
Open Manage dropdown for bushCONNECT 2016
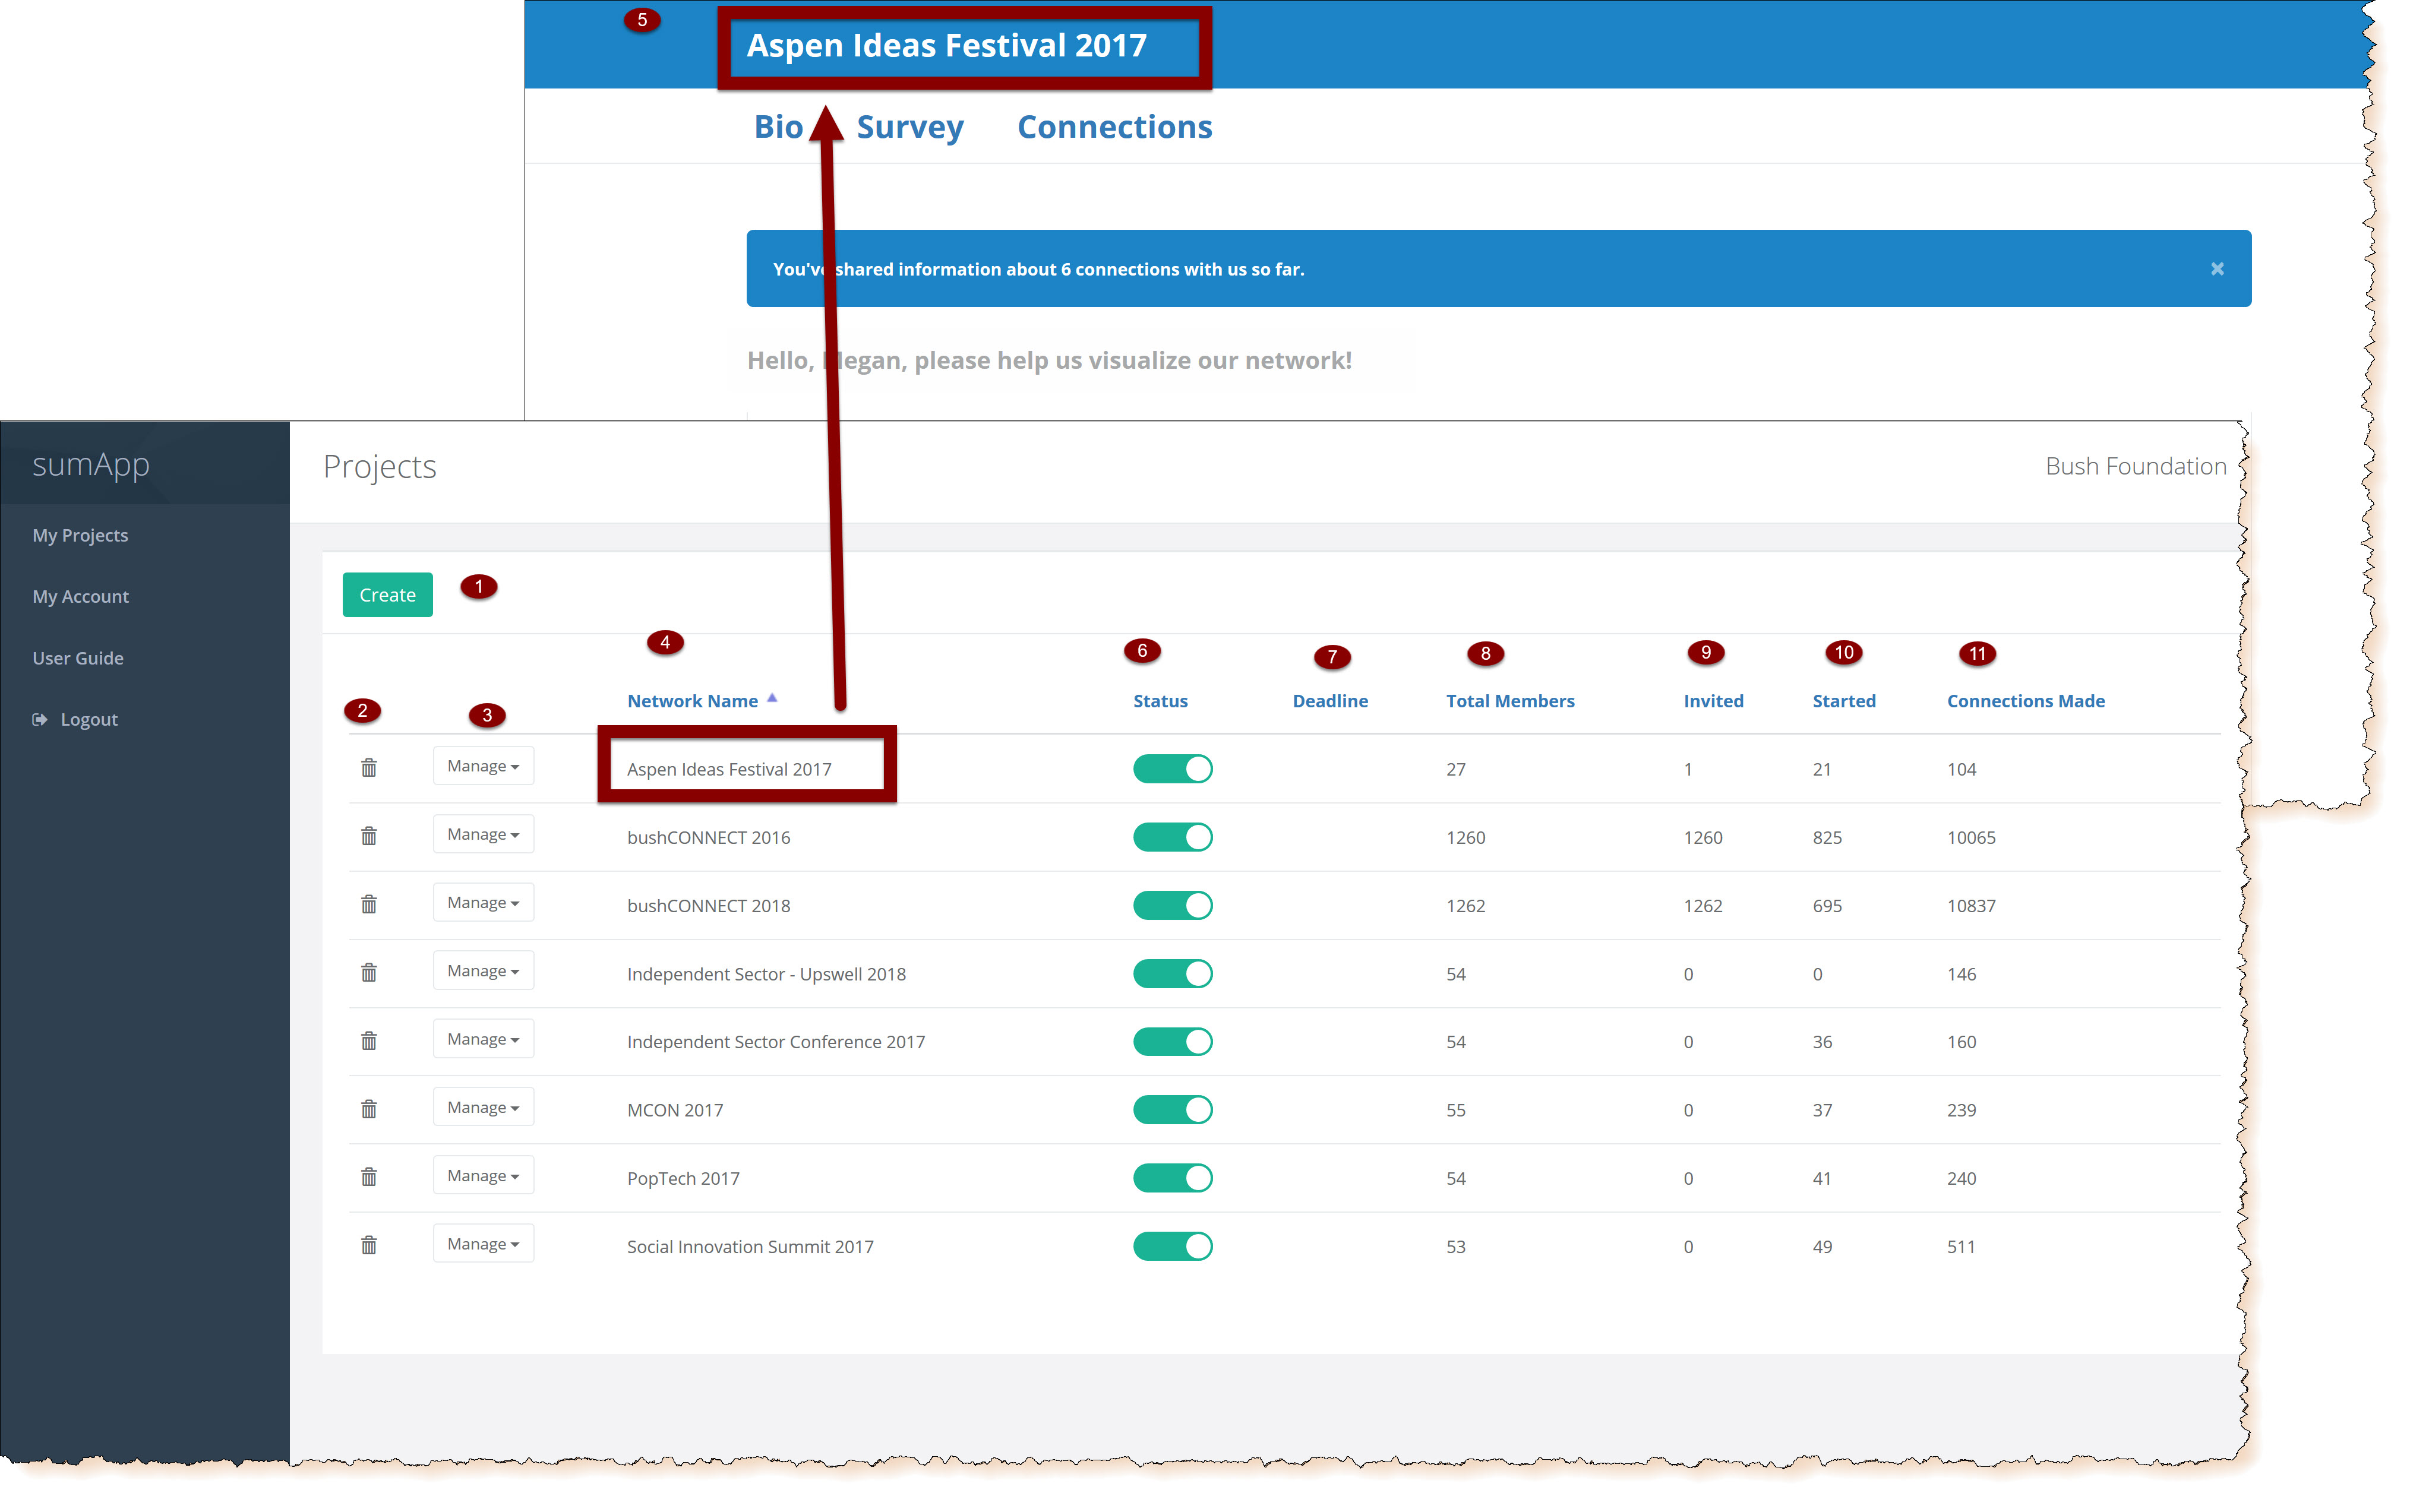pos(483,835)
